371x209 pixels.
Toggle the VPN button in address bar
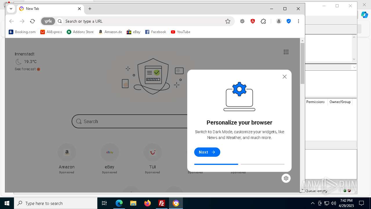click(48, 21)
